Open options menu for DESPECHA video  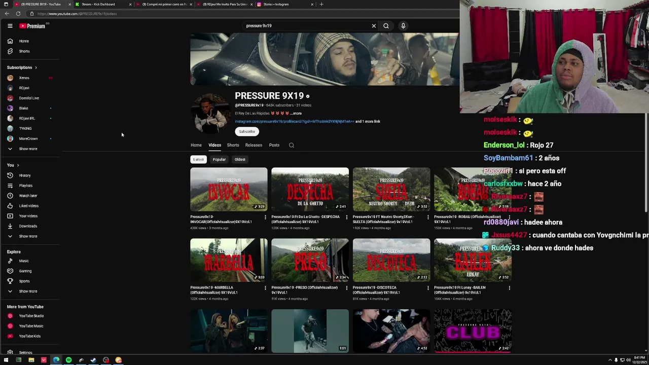click(x=347, y=217)
